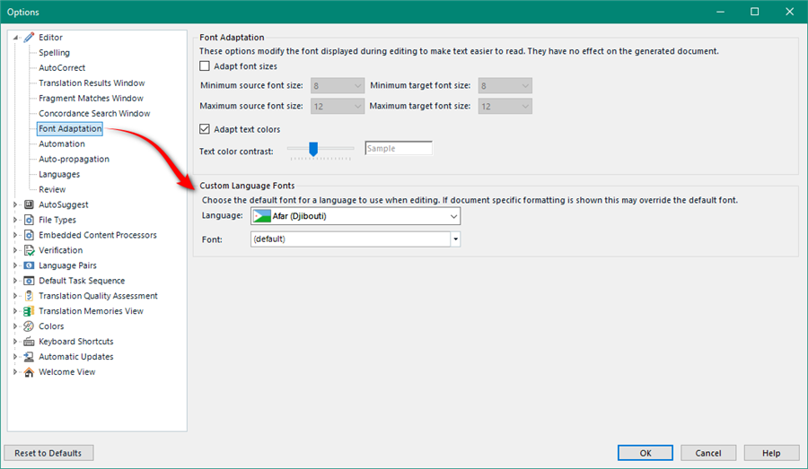Select AutoCorrect in the tree
Image resolution: width=808 pixels, height=469 pixels.
coord(62,67)
